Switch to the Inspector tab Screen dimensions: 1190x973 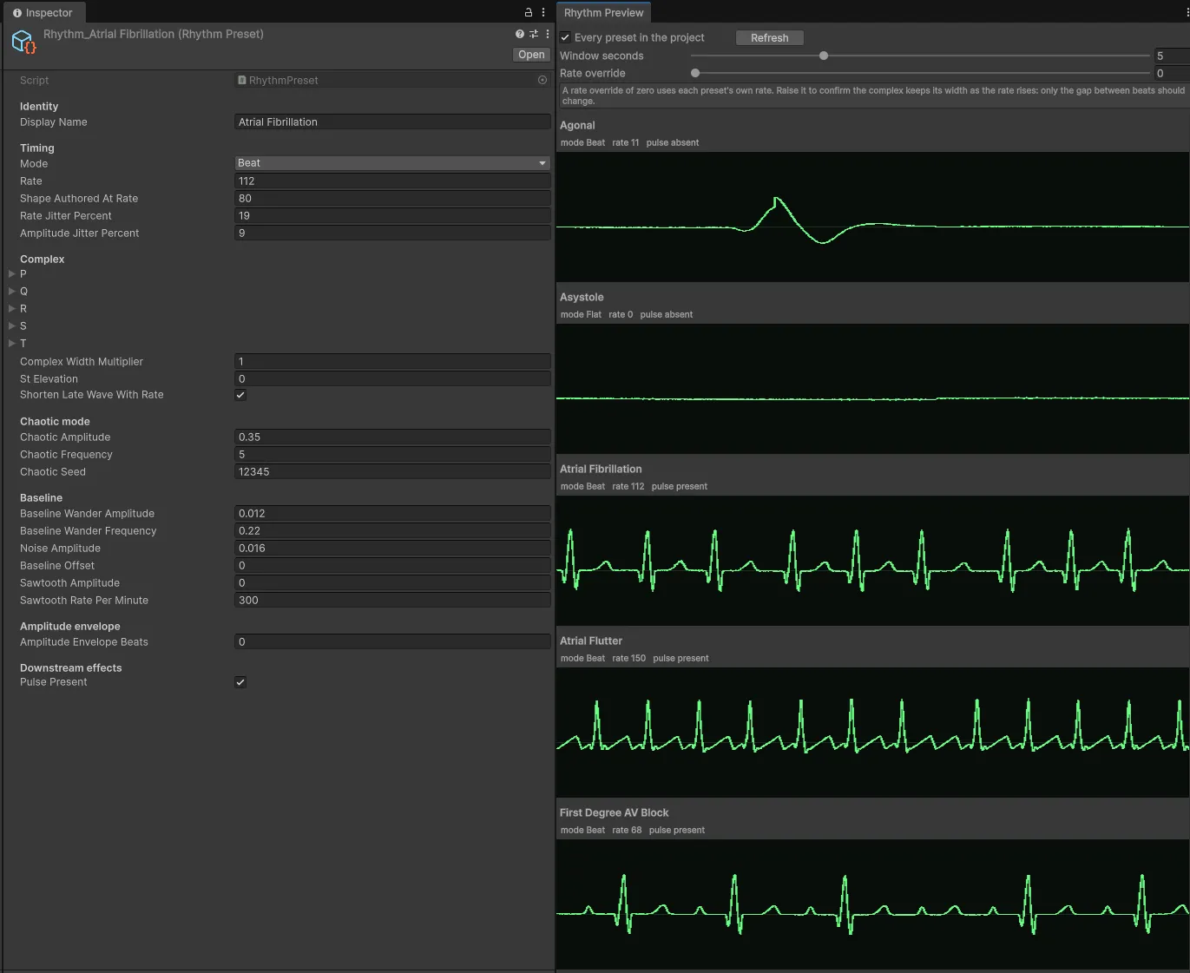pos(43,12)
